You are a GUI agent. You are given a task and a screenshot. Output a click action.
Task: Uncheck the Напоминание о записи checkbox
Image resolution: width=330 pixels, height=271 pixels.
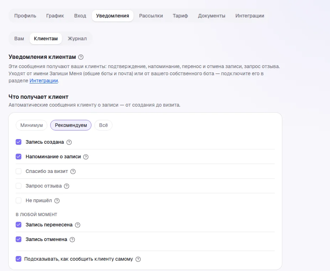(x=19, y=157)
